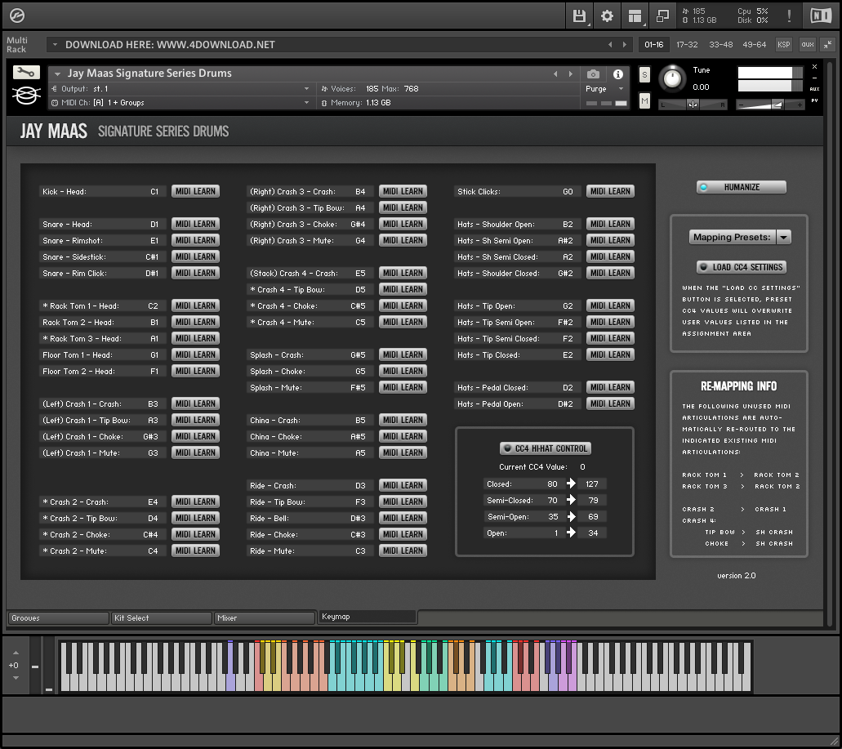Click the Kontakt logo icon top left
The image size is (842, 749).
17,16
